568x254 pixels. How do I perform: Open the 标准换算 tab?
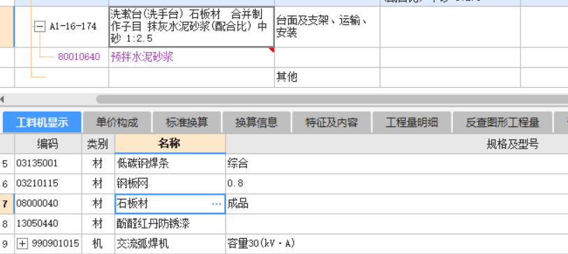coord(186,123)
